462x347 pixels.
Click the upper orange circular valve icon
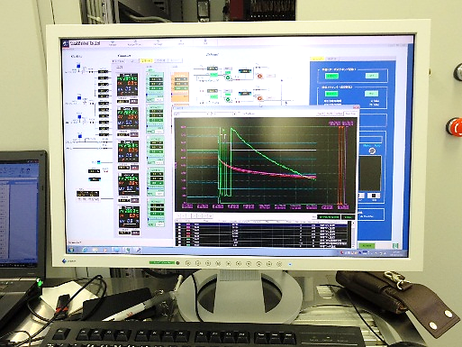260,77
